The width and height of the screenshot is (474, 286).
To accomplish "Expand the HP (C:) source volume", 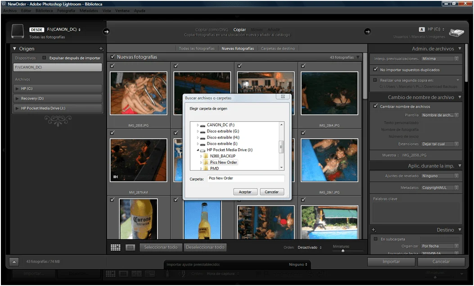I will click(17, 89).
